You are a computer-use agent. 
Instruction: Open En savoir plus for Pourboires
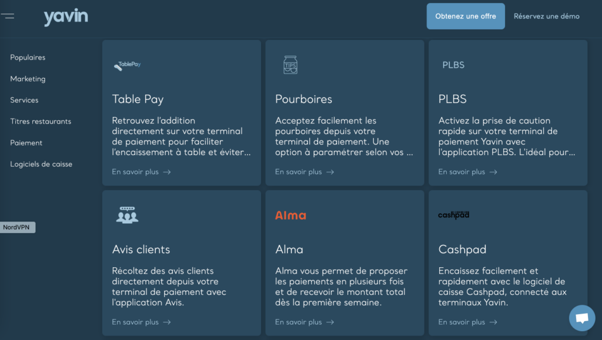[305, 172]
